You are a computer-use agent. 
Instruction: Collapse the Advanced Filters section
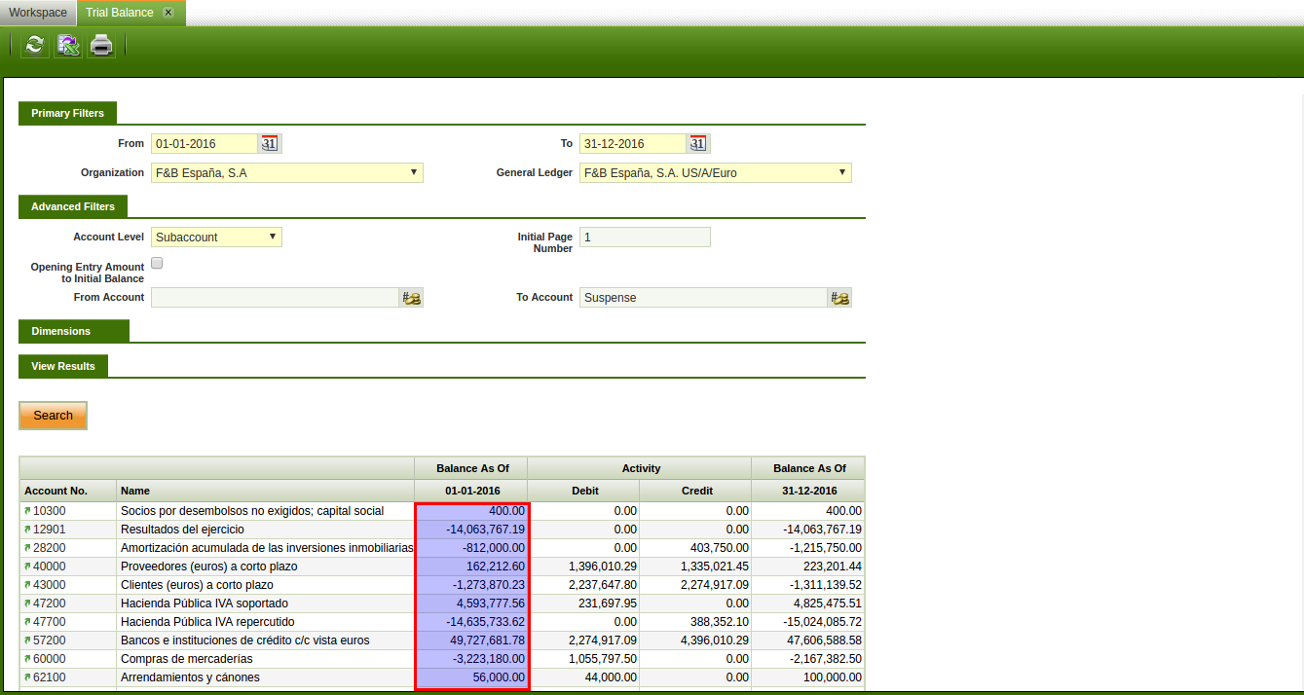[72, 207]
